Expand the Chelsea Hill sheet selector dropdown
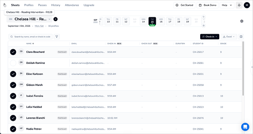253x134 pixels. pyautogui.click(x=29, y=19)
